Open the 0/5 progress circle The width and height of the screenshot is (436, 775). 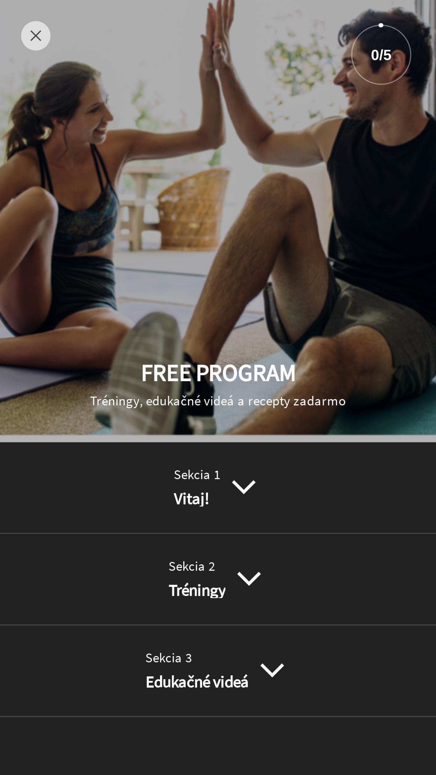click(381, 55)
